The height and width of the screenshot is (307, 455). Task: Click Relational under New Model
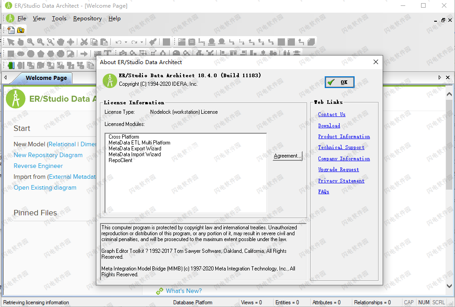[x=62, y=144]
